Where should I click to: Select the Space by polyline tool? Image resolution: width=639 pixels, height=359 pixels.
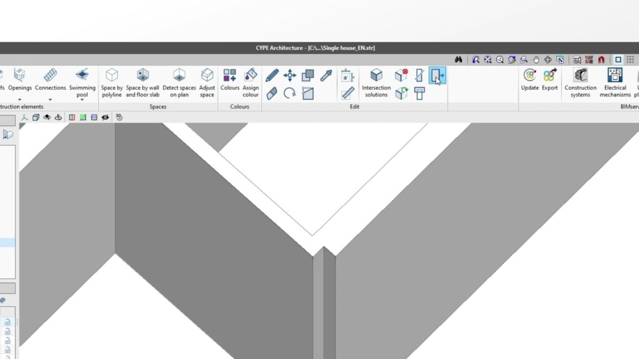[x=112, y=82]
